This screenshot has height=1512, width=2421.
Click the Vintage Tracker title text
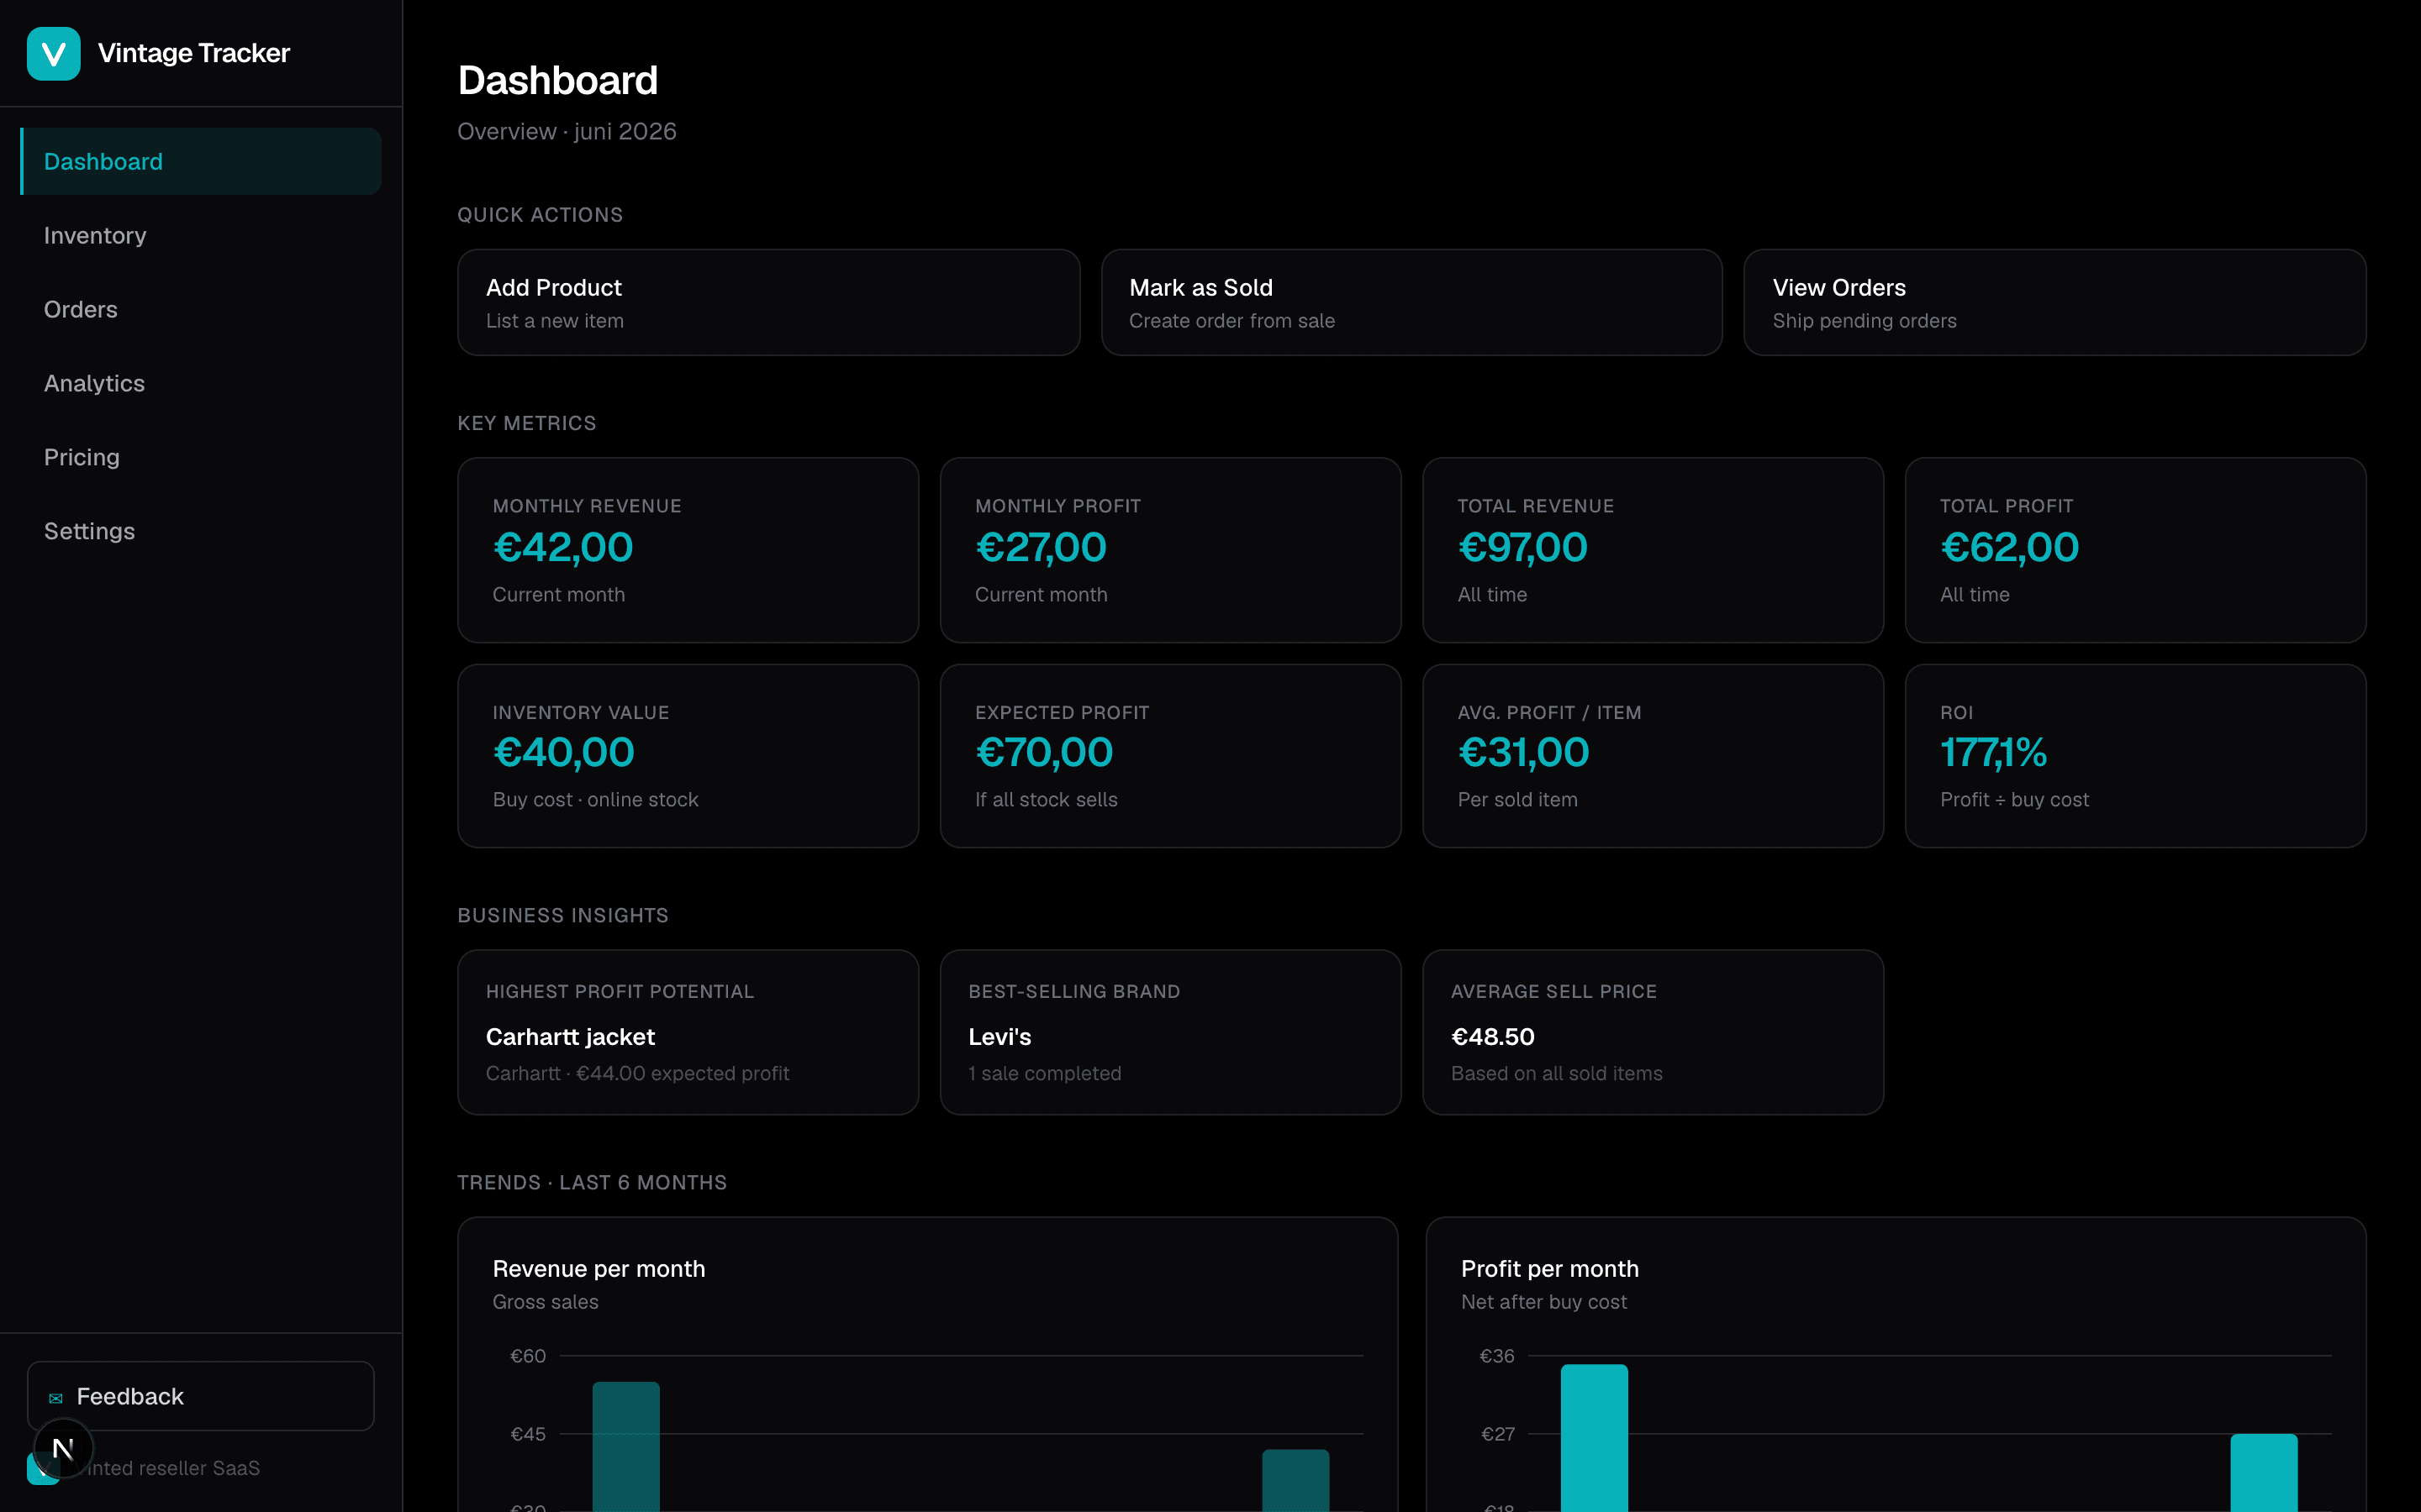coord(194,53)
